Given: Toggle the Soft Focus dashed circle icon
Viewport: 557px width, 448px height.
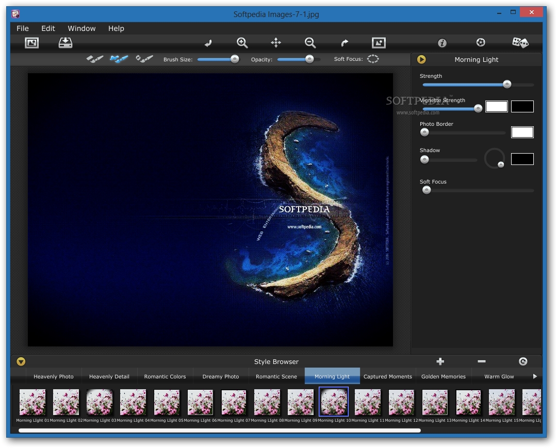Looking at the screenshot, I should click(373, 59).
